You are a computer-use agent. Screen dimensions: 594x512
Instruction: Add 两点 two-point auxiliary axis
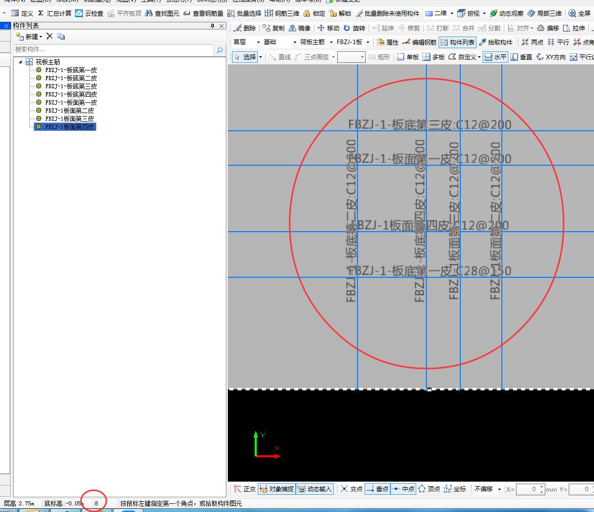click(x=532, y=42)
